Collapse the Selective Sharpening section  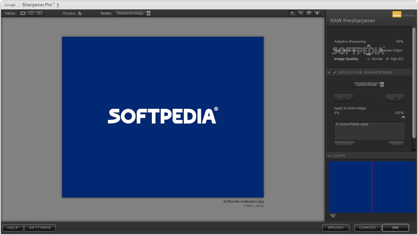pos(329,73)
